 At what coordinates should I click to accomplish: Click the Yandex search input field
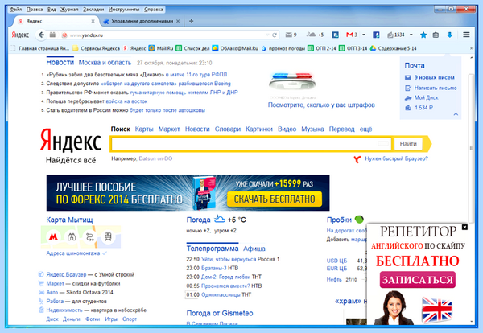click(251, 144)
